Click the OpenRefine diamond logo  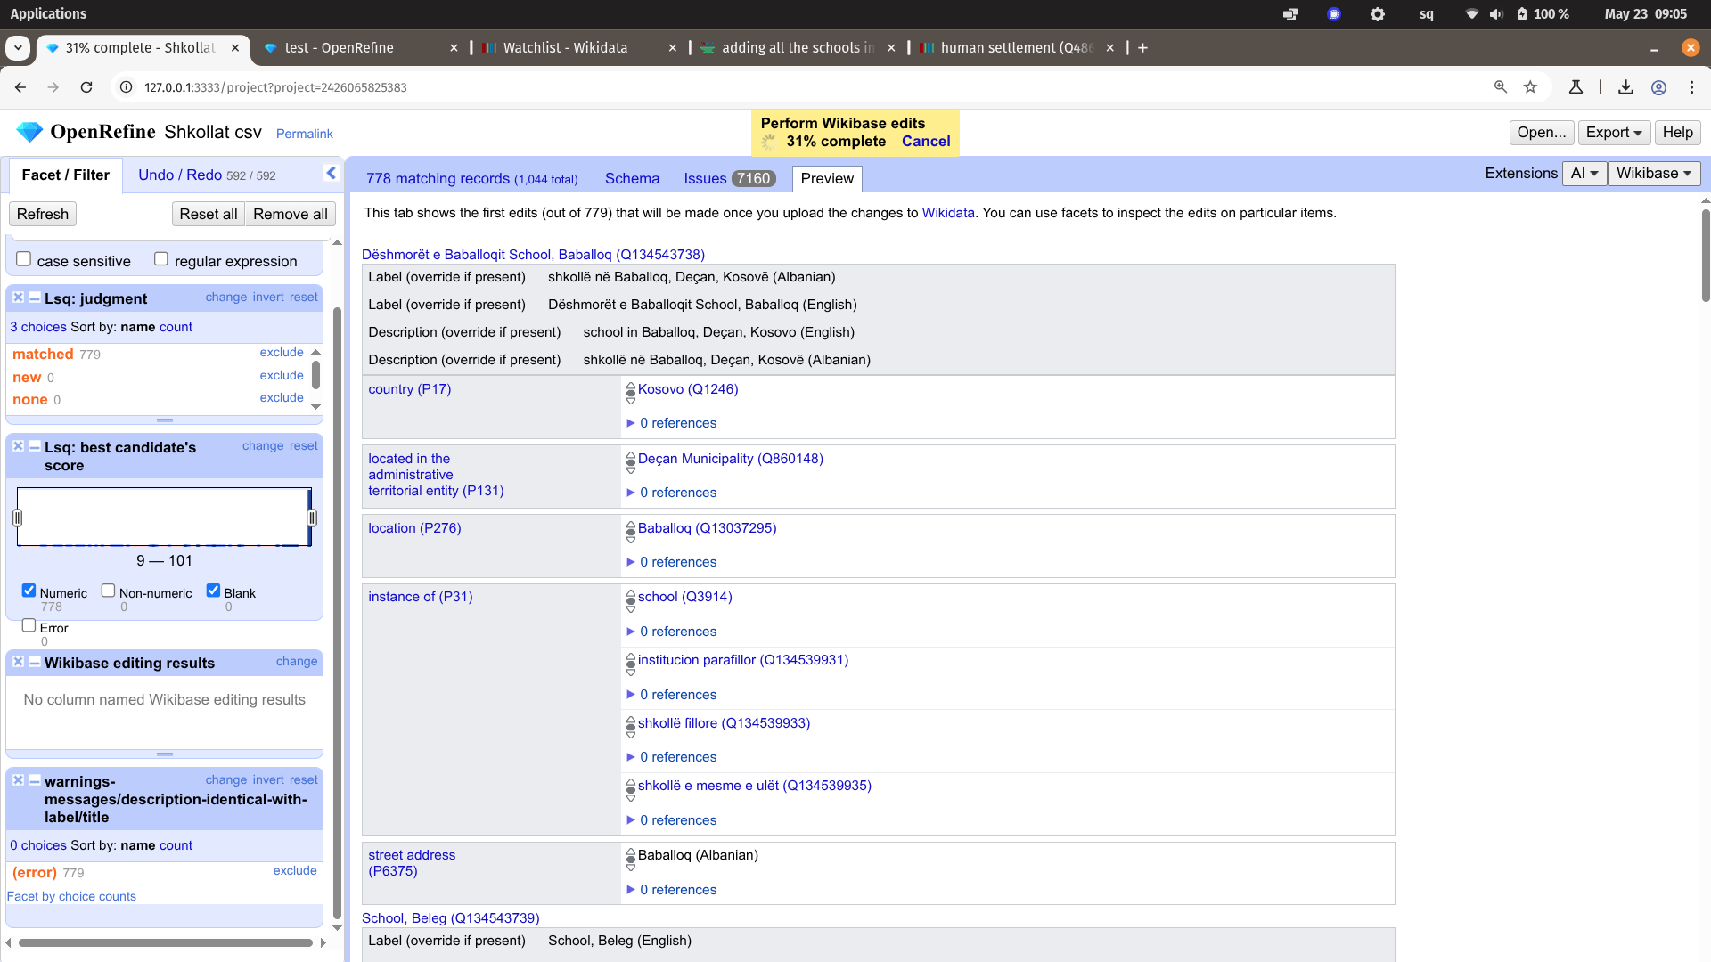[x=29, y=131]
